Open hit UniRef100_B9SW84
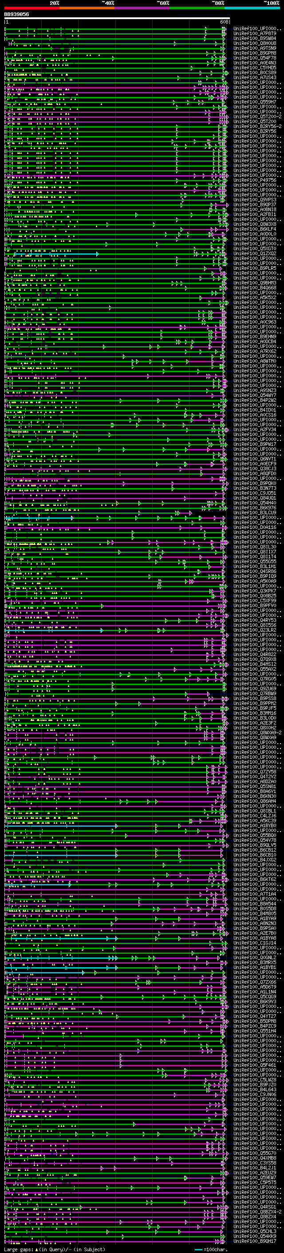 coord(255,38)
